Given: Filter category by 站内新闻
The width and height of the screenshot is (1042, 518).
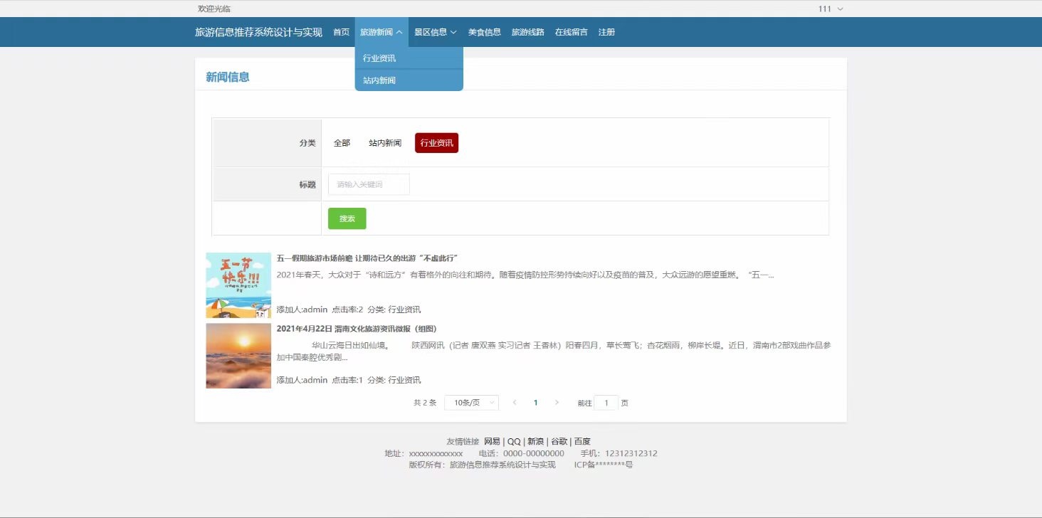Looking at the screenshot, I should click(x=385, y=143).
